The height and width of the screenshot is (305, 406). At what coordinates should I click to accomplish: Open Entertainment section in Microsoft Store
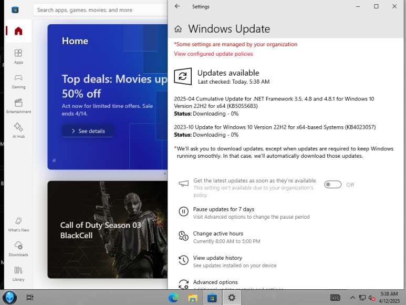[18, 106]
